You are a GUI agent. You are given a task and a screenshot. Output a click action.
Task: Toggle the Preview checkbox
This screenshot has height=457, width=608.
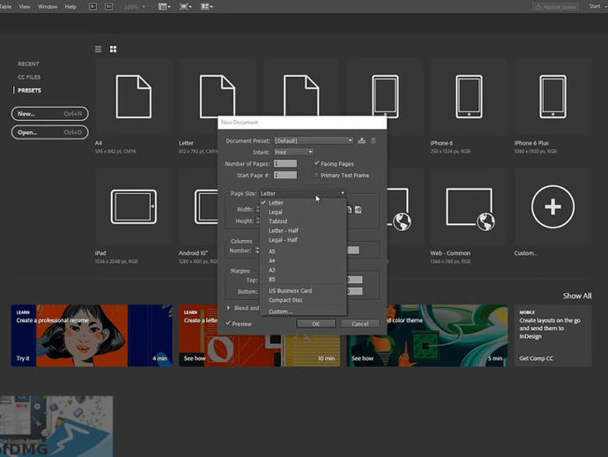(x=228, y=323)
